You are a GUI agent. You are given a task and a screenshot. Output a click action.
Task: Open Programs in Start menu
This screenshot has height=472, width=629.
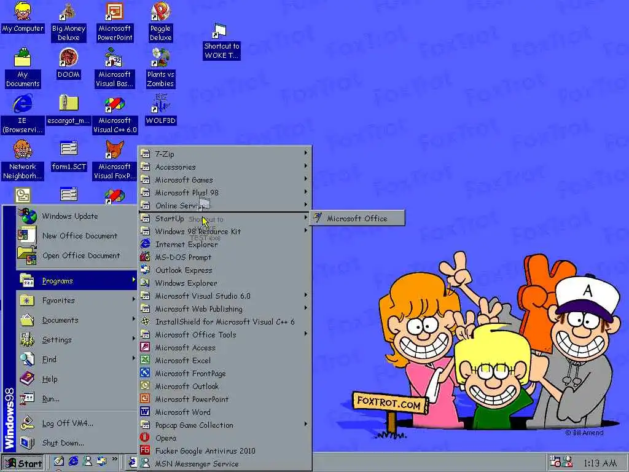click(77, 280)
